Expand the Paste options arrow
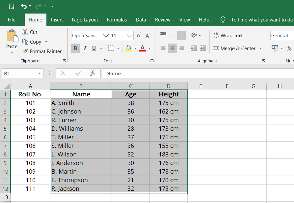294x203 pixels. pos(12,53)
